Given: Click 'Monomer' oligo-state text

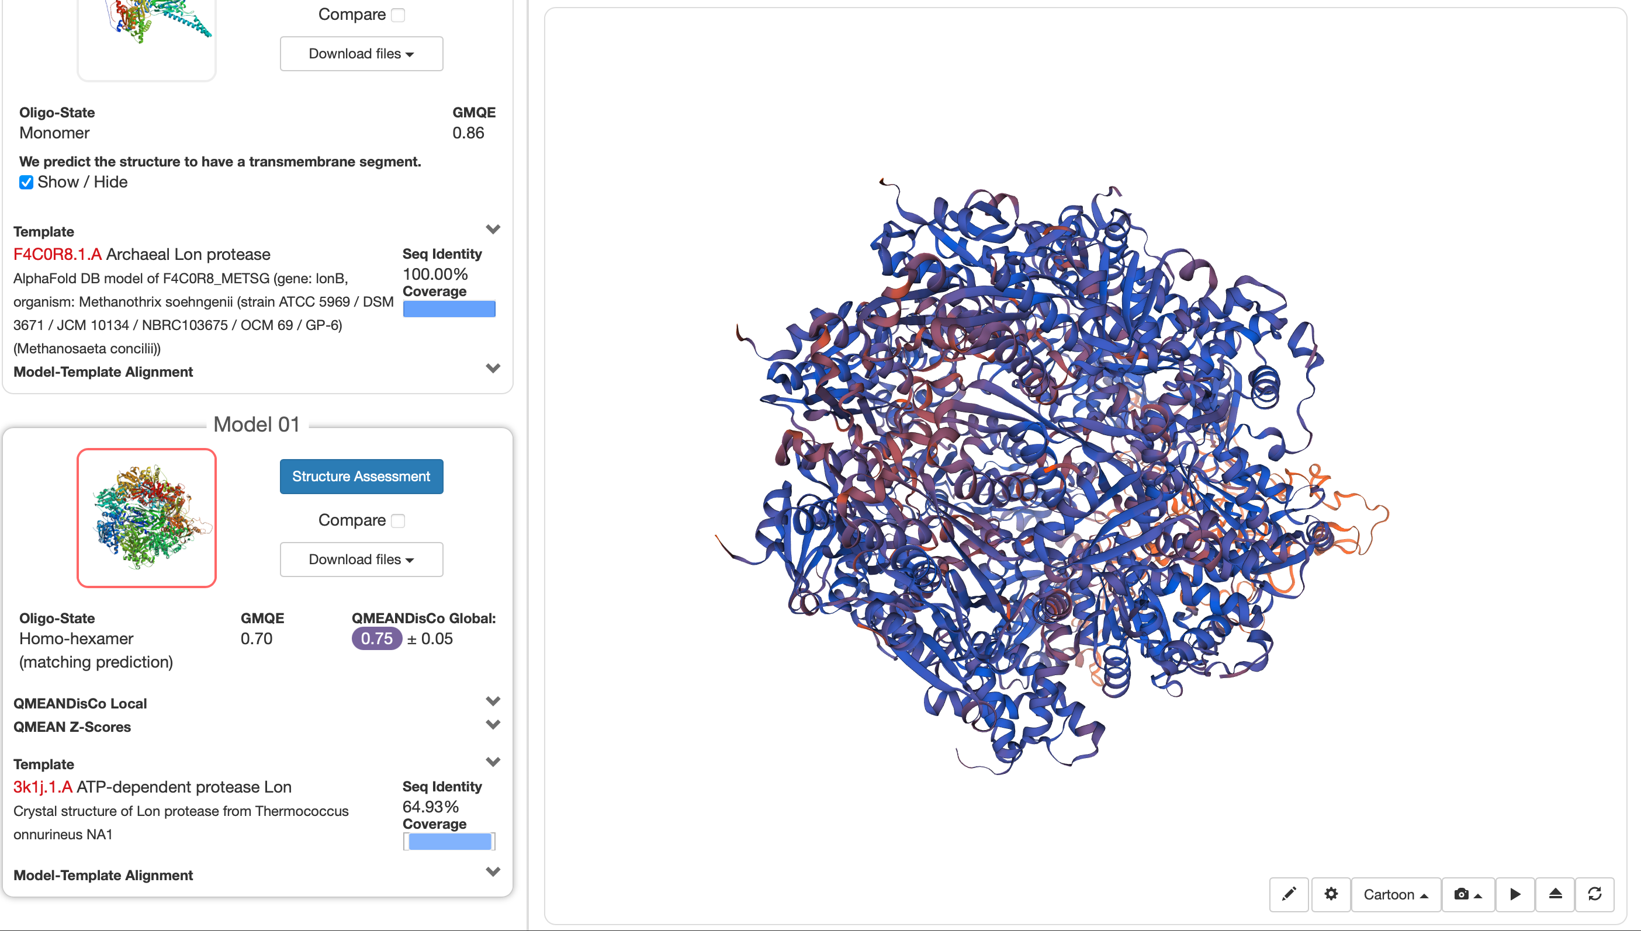Looking at the screenshot, I should (x=54, y=133).
